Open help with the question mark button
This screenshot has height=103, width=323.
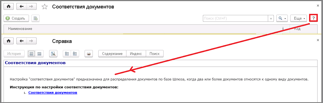pyautogui.click(x=313, y=18)
